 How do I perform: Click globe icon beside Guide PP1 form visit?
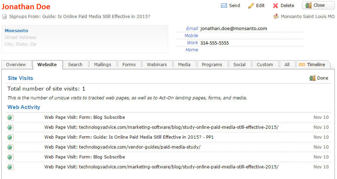(10, 137)
